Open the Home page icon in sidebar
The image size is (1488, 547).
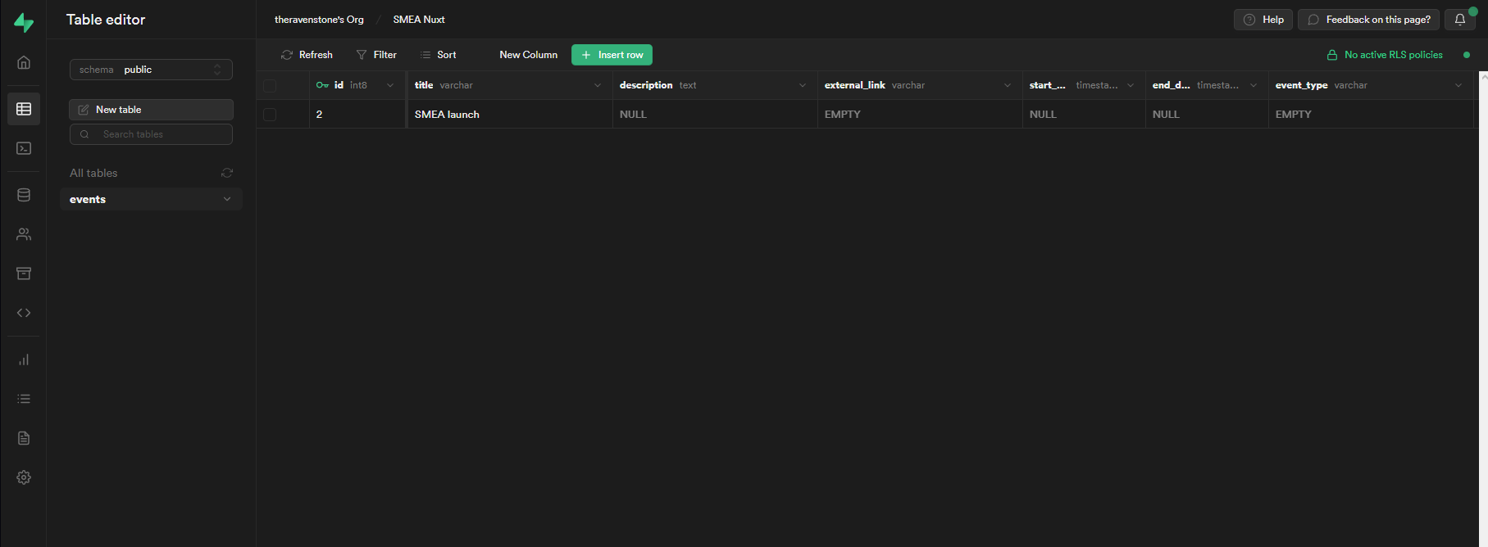(x=24, y=62)
